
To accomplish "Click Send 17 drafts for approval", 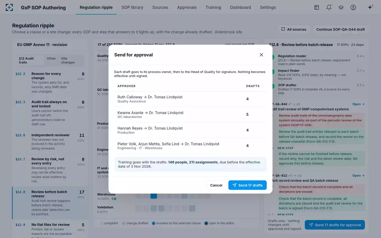I will (x=335, y=225).
